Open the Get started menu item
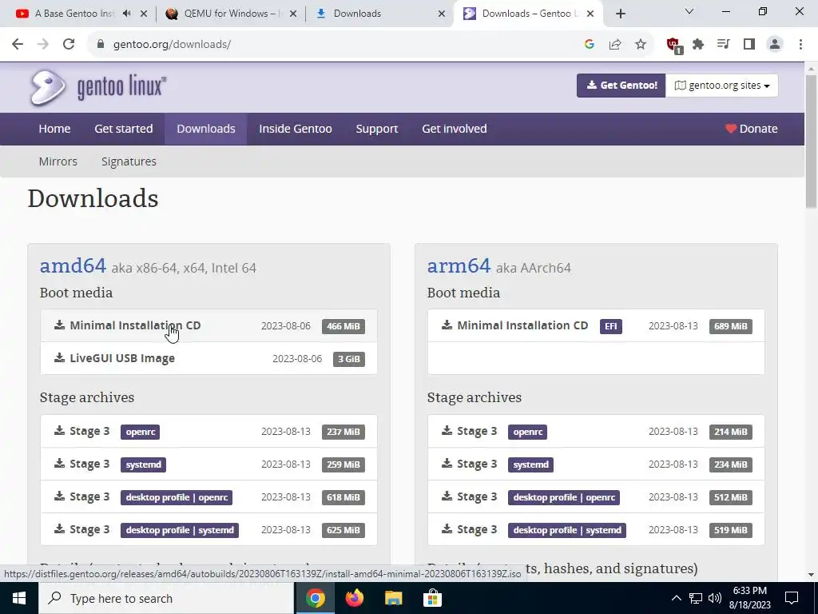Image resolution: width=818 pixels, height=614 pixels. tap(124, 129)
